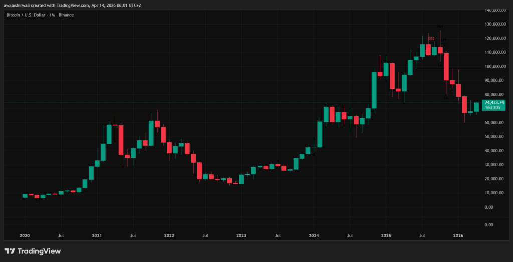
Task: Click the 2020 label on the time axis
Action: pyautogui.click(x=25, y=235)
